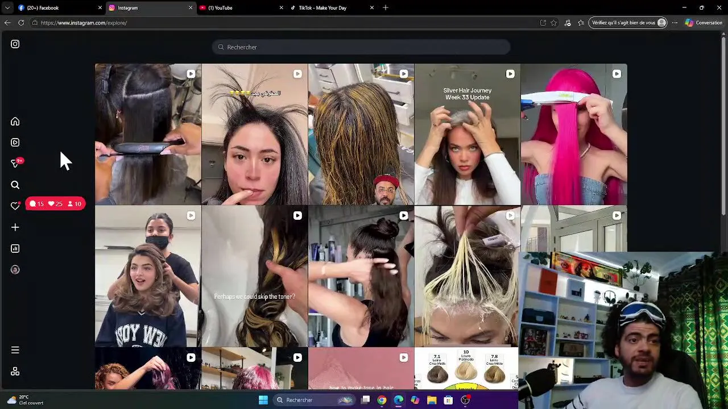Close the YouTube tab

coord(281,8)
